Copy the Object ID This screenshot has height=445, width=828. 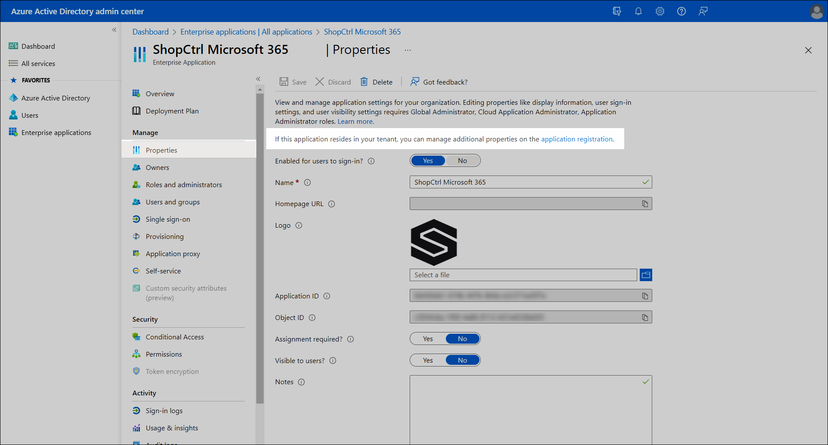click(645, 317)
